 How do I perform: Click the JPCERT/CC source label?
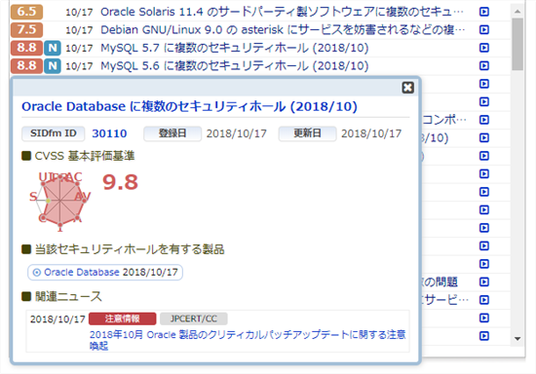pos(194,318)
